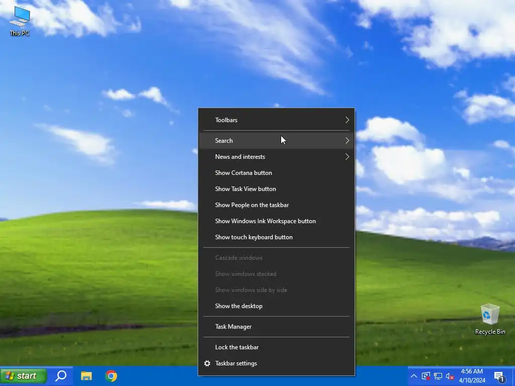Viewport: 515px width, 386px height.
Task: Choose Show the desktop
Action: tap(276, 306)
